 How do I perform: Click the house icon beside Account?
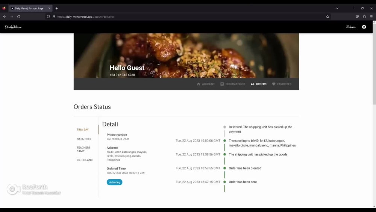pyautogui.click(x=199, y=84)
